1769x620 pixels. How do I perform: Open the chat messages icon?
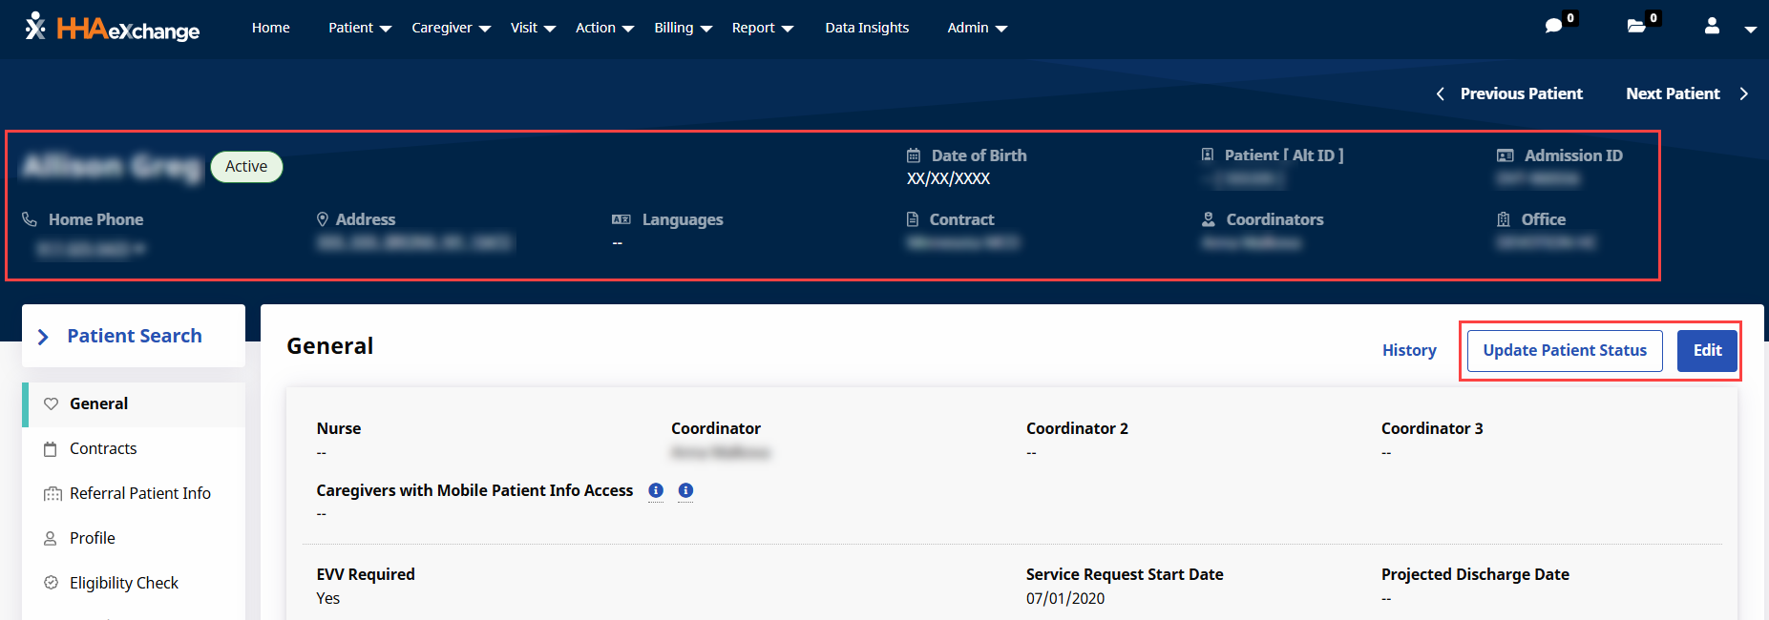1553,26
